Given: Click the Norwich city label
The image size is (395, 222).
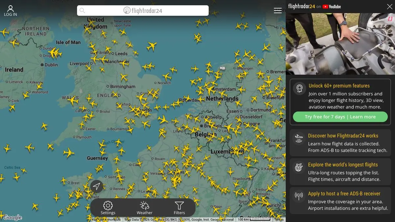Looking at the screenshot, I should [x=165, y=83].
